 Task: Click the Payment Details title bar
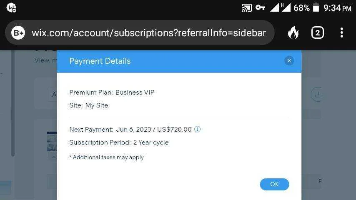tap(179, 61)
